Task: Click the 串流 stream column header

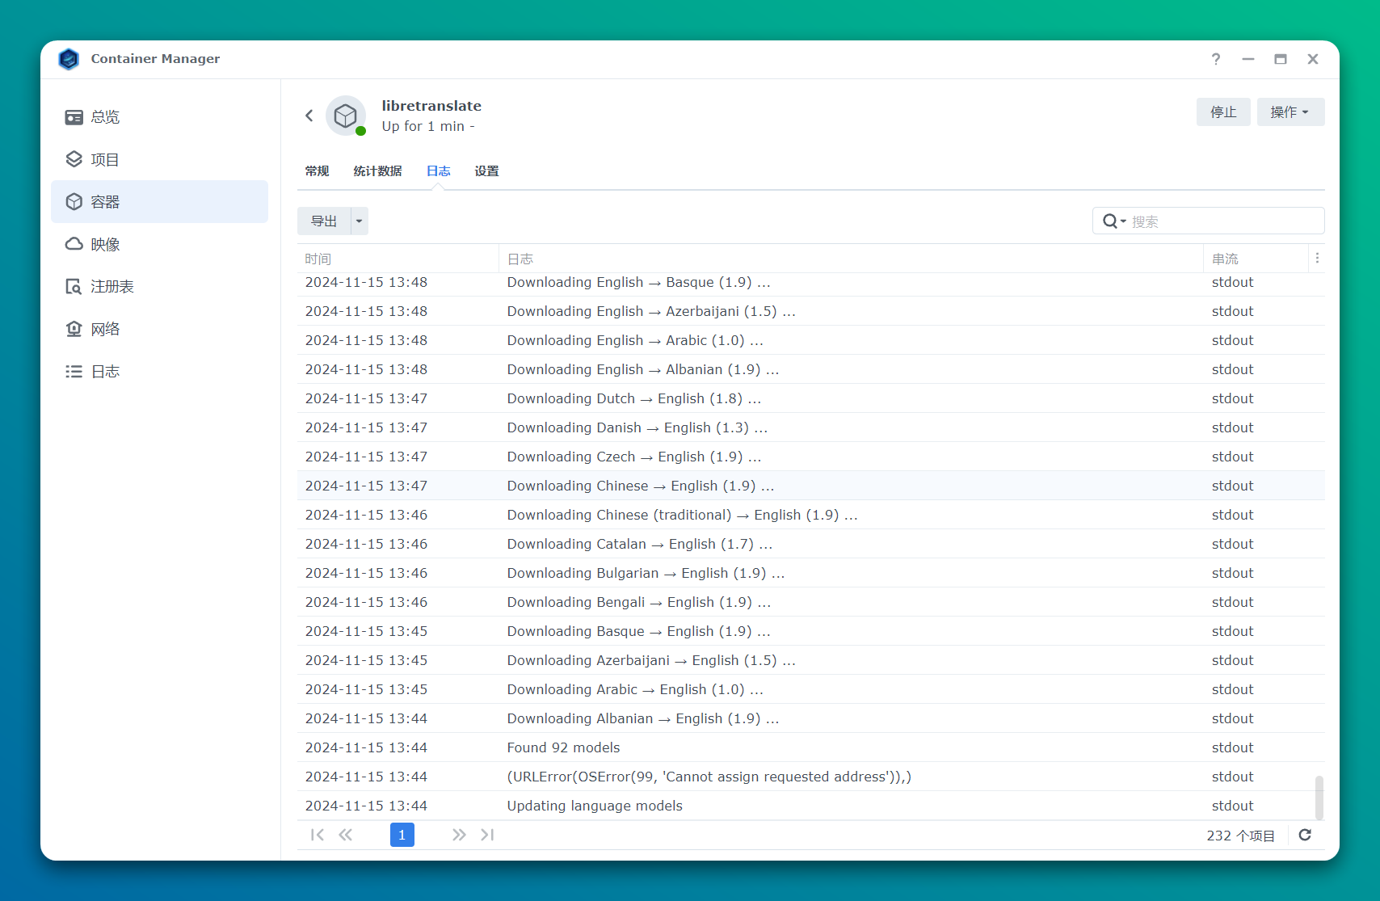Action: point(1256,259)
